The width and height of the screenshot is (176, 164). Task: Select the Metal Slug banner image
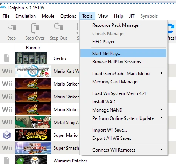click(33, 122)
